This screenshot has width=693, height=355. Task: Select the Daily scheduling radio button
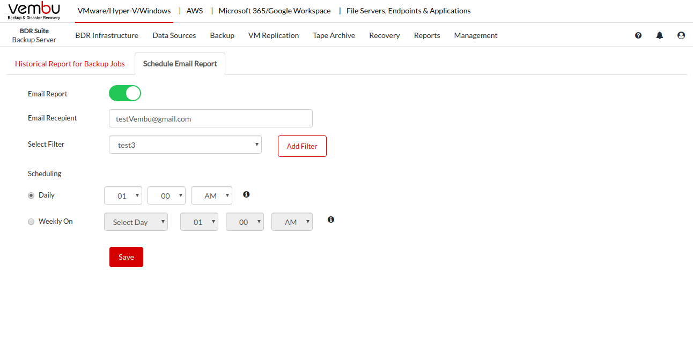click(31, 195)
